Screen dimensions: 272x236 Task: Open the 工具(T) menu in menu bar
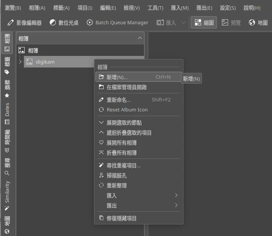(155, 8)
